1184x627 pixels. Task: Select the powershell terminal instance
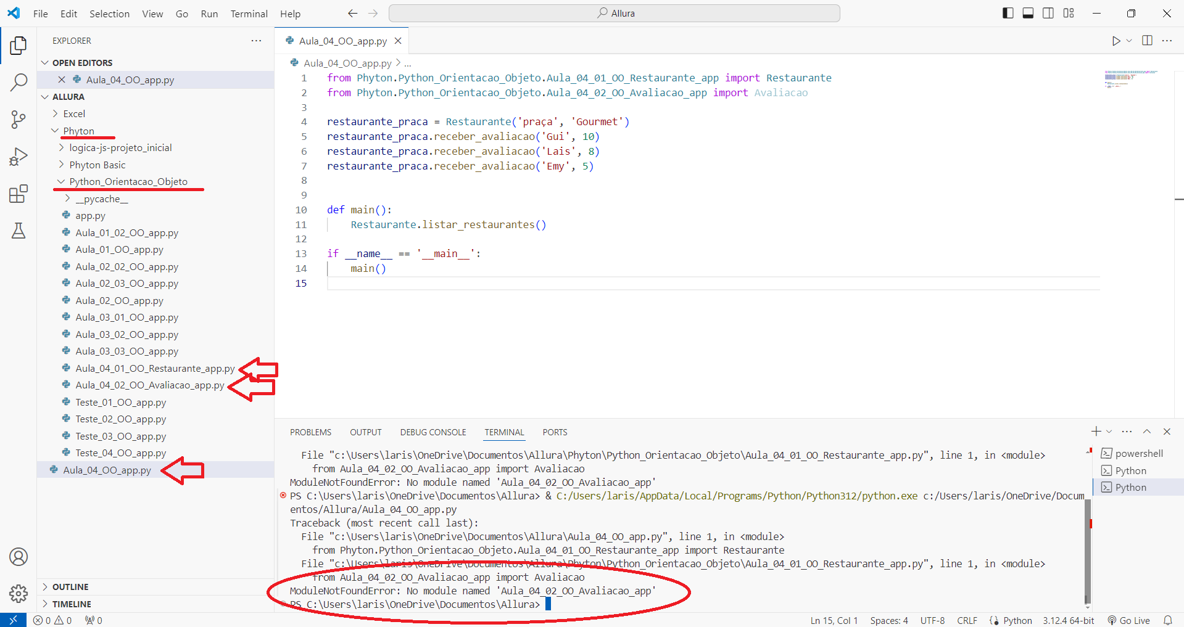(x=1138, y=453)
